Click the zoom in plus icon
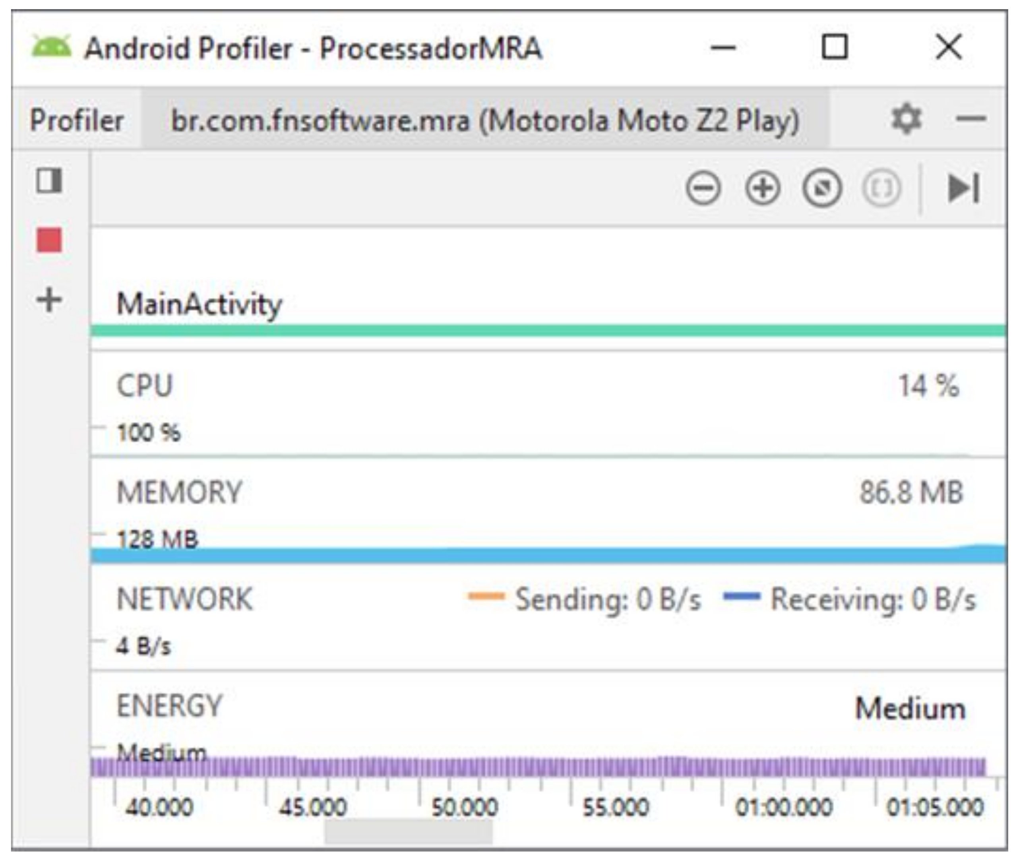This screenshot has width=1019, height=860. point(763,188)
